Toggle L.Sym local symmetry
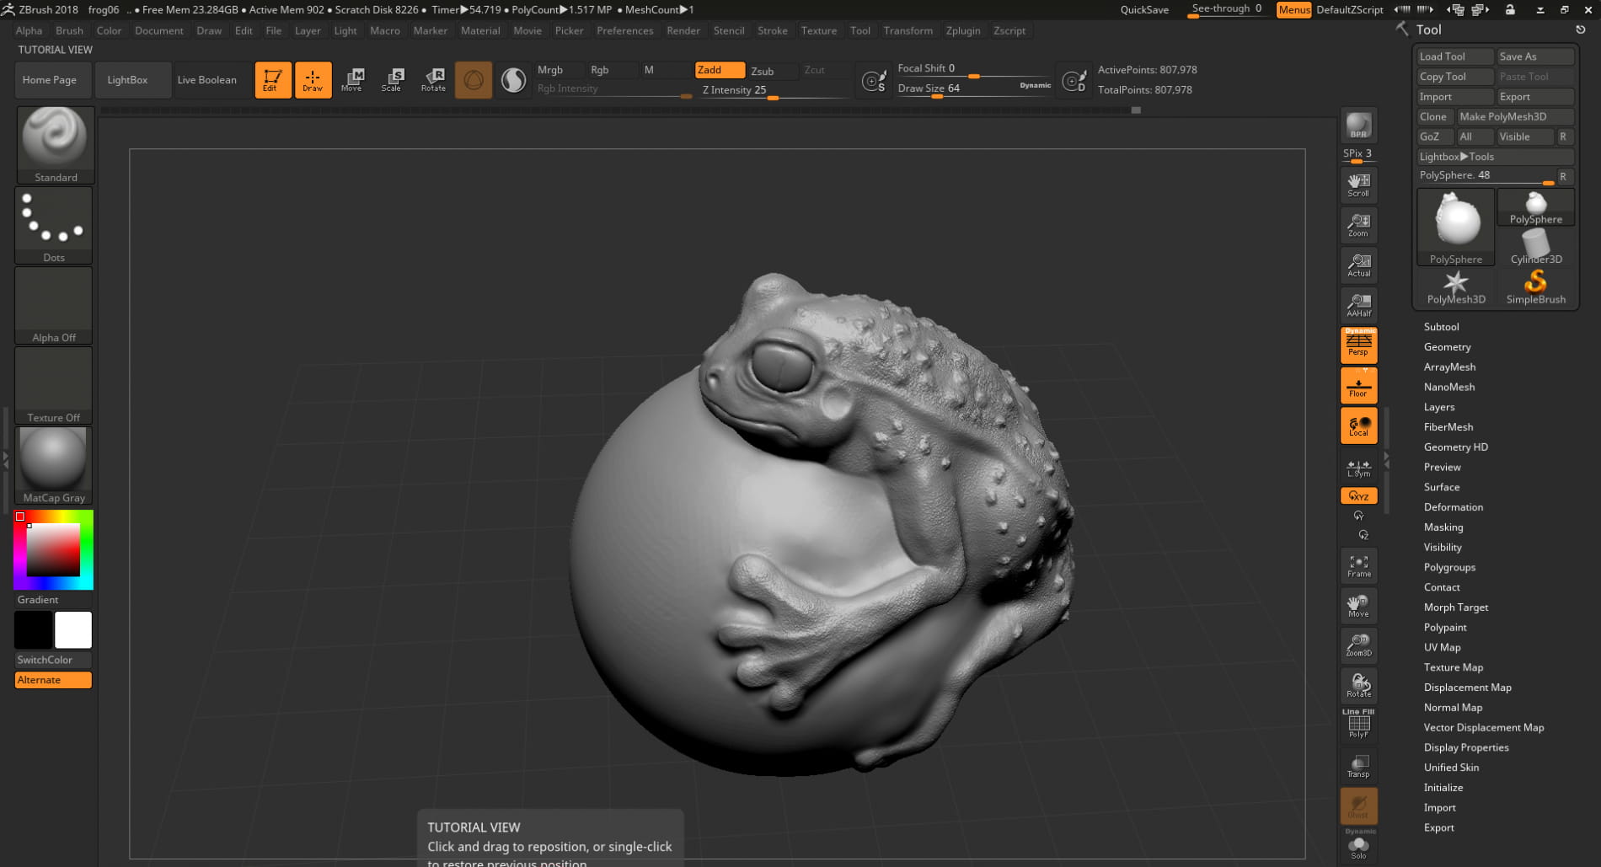This screenshot has height=867, width=1601. (x=1358, y=468)
